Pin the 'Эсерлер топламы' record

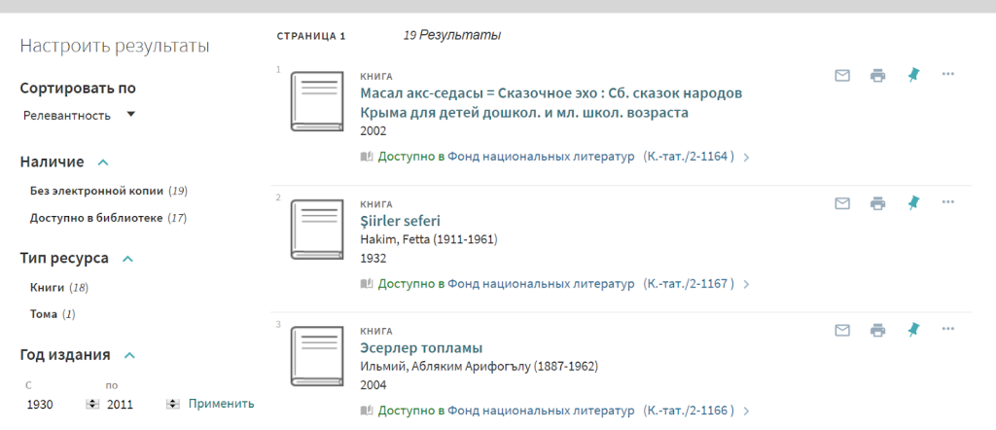click(912, 330)
